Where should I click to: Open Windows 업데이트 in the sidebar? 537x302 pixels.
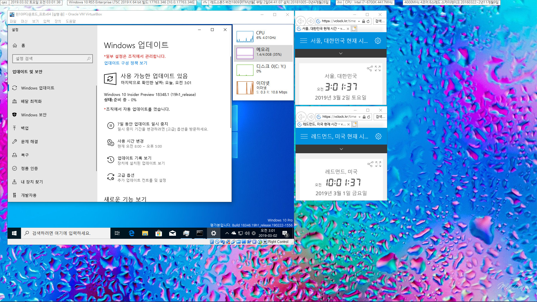[37, 88]
